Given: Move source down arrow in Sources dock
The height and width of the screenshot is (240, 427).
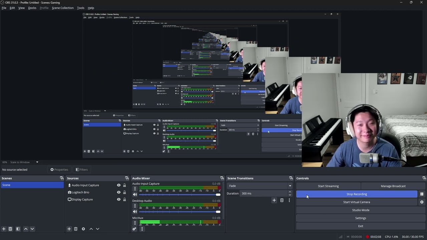Looking at the screenshot, I should [97, 229].
